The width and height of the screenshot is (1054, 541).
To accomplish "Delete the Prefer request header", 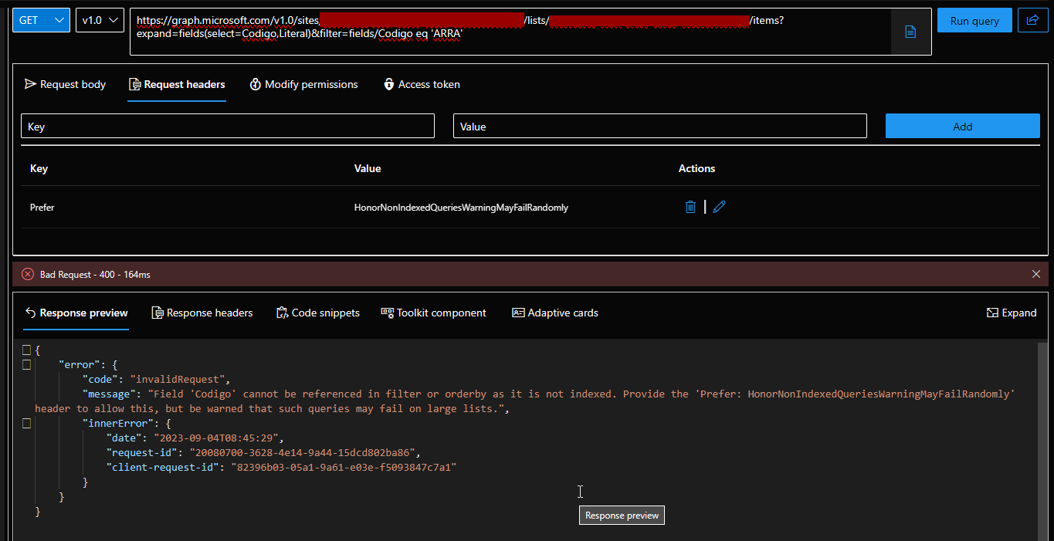I will [x=690, y=207].
